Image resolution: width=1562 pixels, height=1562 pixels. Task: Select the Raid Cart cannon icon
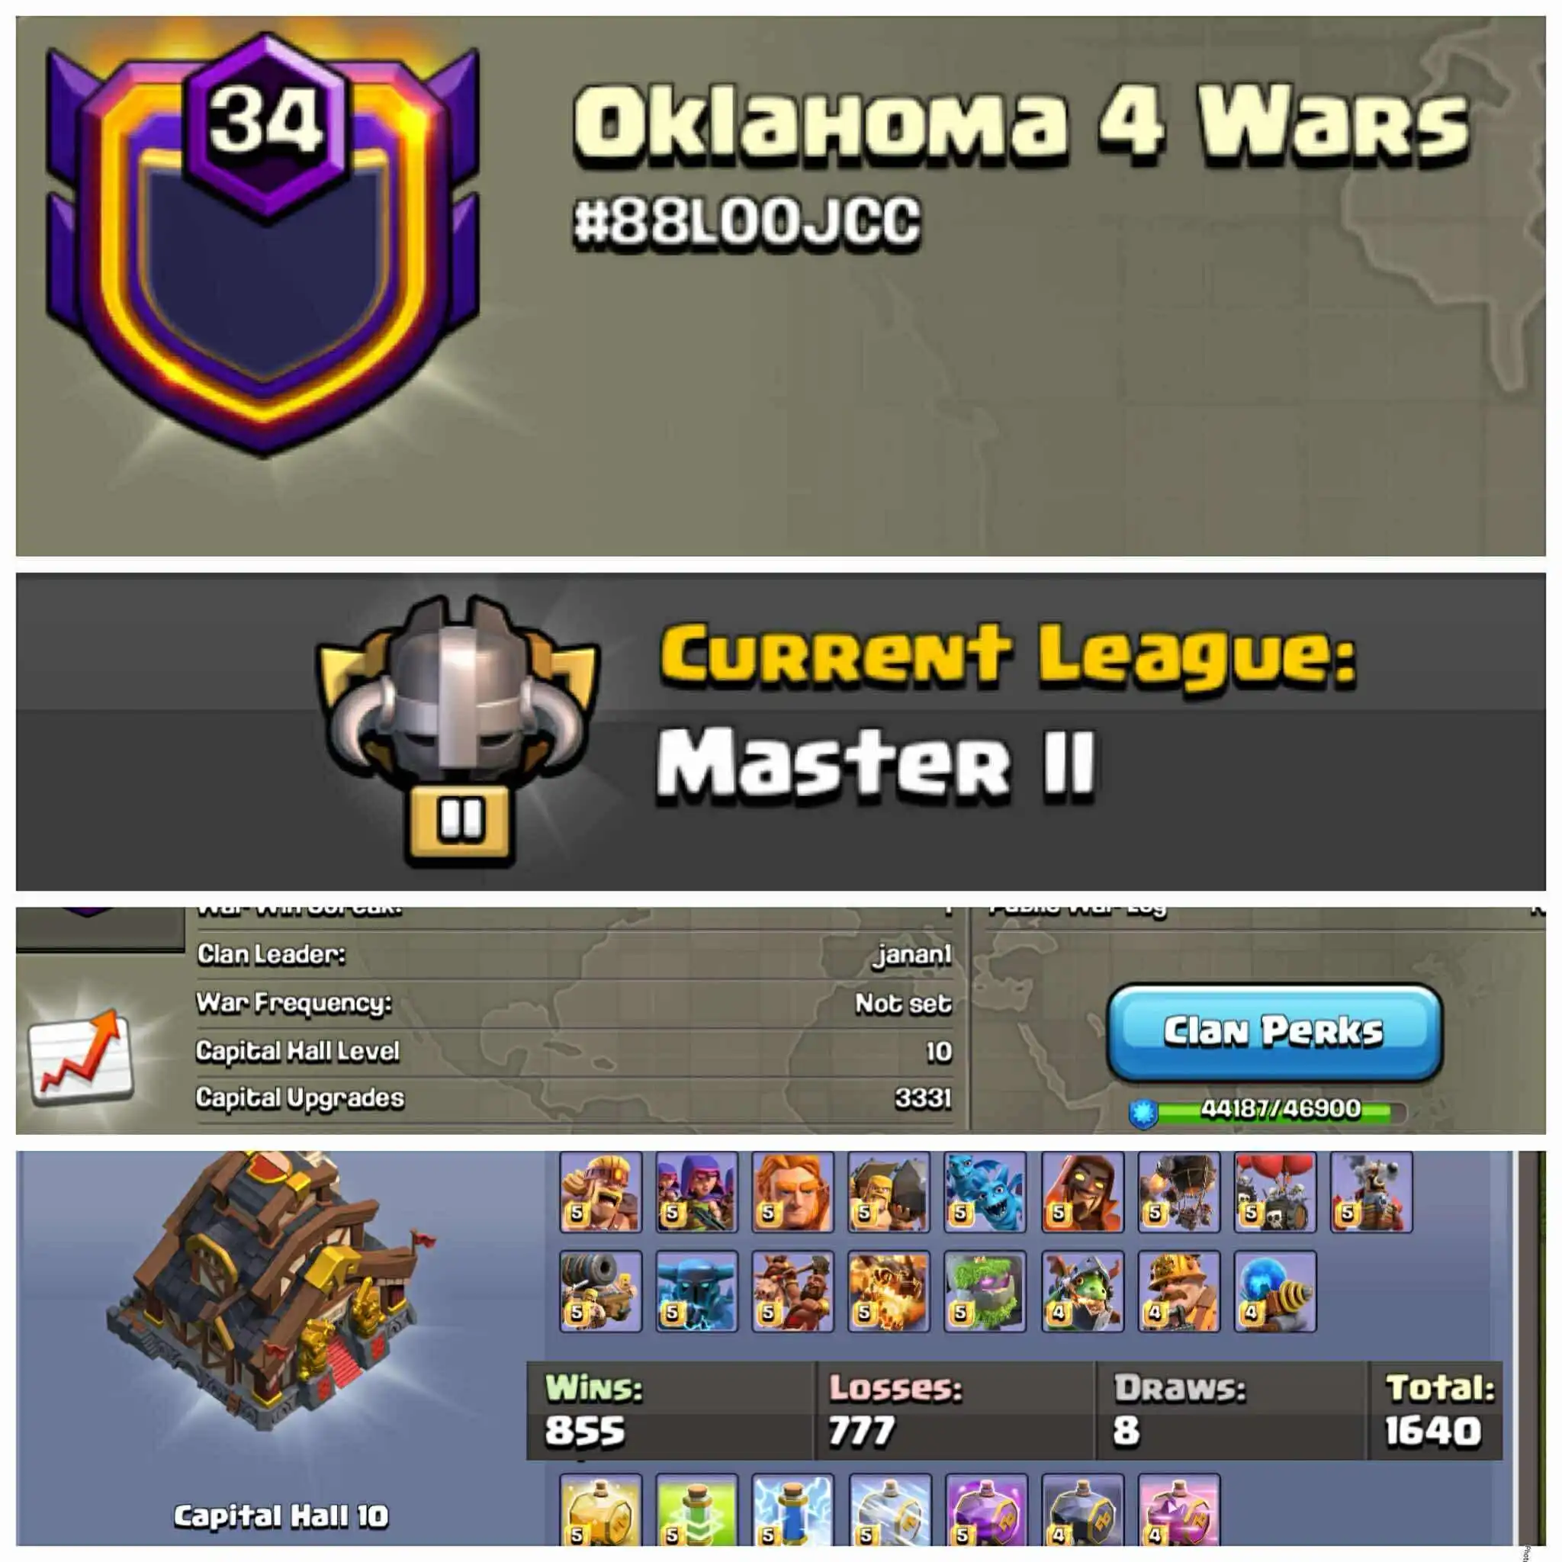click(601, 1291)
